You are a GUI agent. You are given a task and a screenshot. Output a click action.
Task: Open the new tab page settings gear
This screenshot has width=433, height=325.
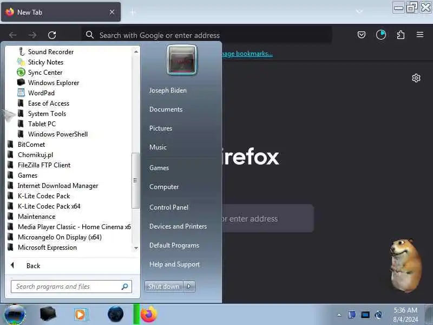tap(416, 78)
